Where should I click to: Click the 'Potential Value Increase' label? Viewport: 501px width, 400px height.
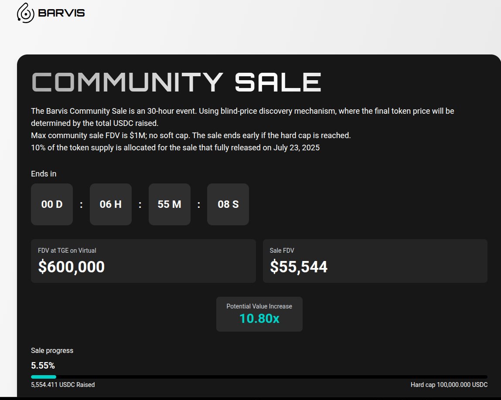coord(259,306)
